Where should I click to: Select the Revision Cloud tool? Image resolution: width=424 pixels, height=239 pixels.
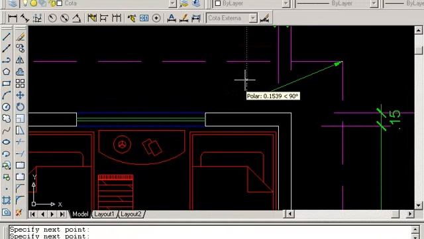click(6, 118)
